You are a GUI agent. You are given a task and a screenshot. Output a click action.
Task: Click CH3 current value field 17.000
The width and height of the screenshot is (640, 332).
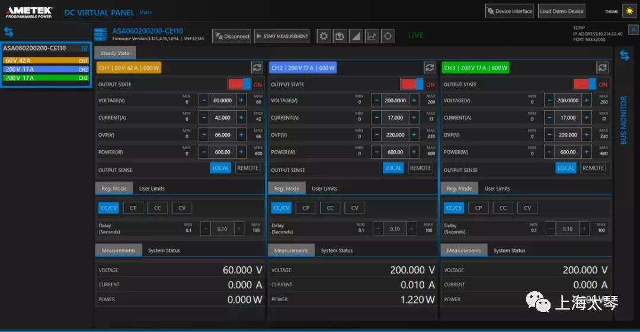click(x=568, y=117)
